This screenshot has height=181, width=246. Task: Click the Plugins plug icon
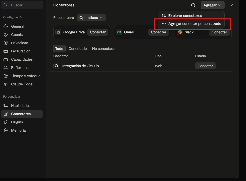[x=6, y=122]
